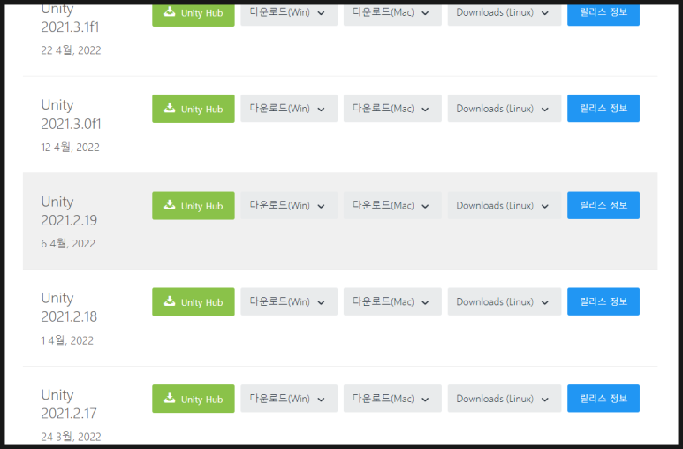Click the date text 12 4월, 2022
Viewport: 683px width, 449px height.
pos(70,148)
